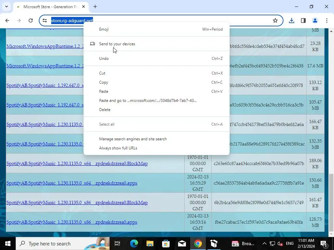Select Copy from the context menu
334x250 pixels.
157,82
